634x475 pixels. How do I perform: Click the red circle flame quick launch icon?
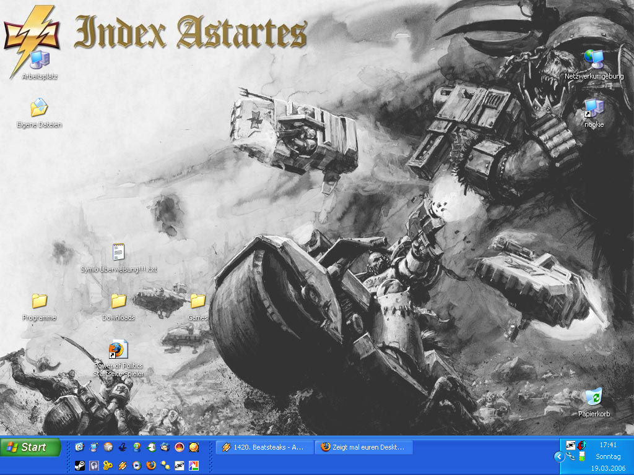tap(180, 447)
